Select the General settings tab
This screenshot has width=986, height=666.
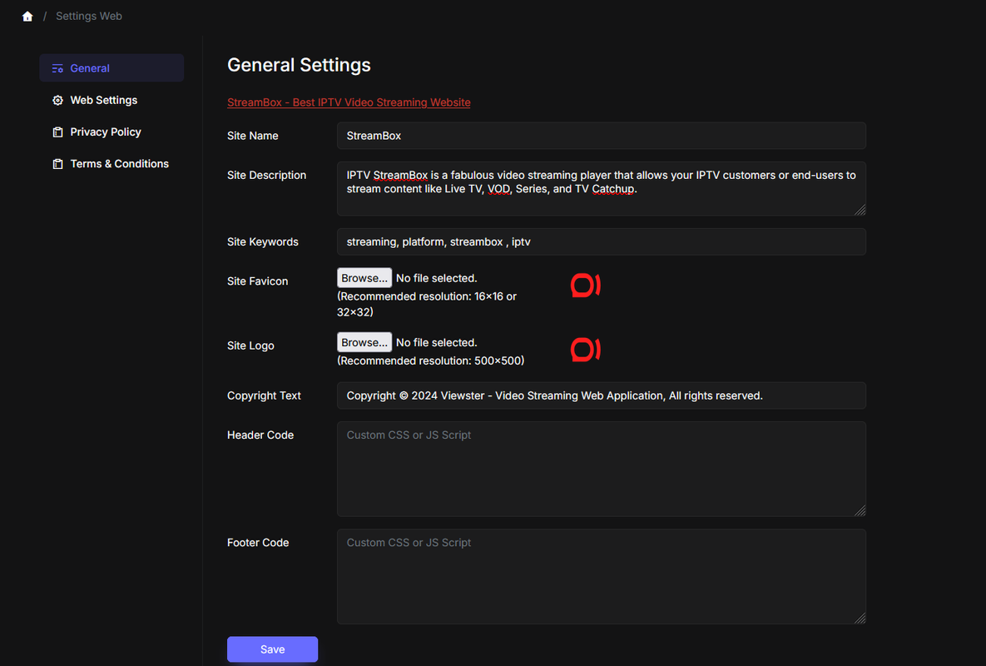coord(90,68)
